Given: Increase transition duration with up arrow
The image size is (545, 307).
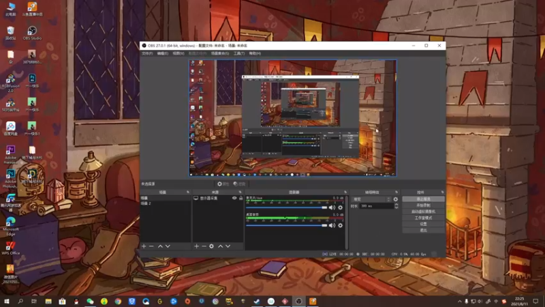Looking at the screenshot, I should tap(396, 205).
